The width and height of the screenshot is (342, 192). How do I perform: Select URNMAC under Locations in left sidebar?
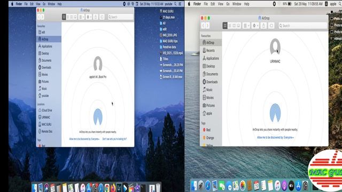[x=49, y=117]
